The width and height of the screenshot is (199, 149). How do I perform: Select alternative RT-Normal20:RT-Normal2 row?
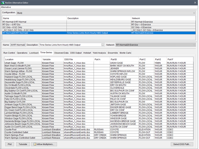point(99,33)
